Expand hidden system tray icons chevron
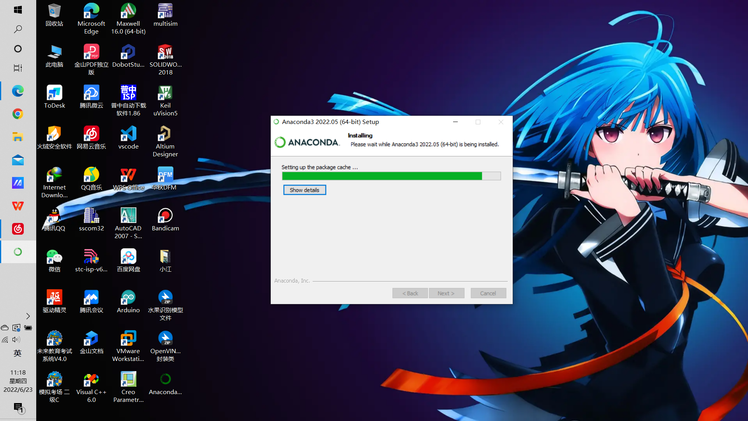The width and height of the screenshot is (748, 421). (28, 316)
